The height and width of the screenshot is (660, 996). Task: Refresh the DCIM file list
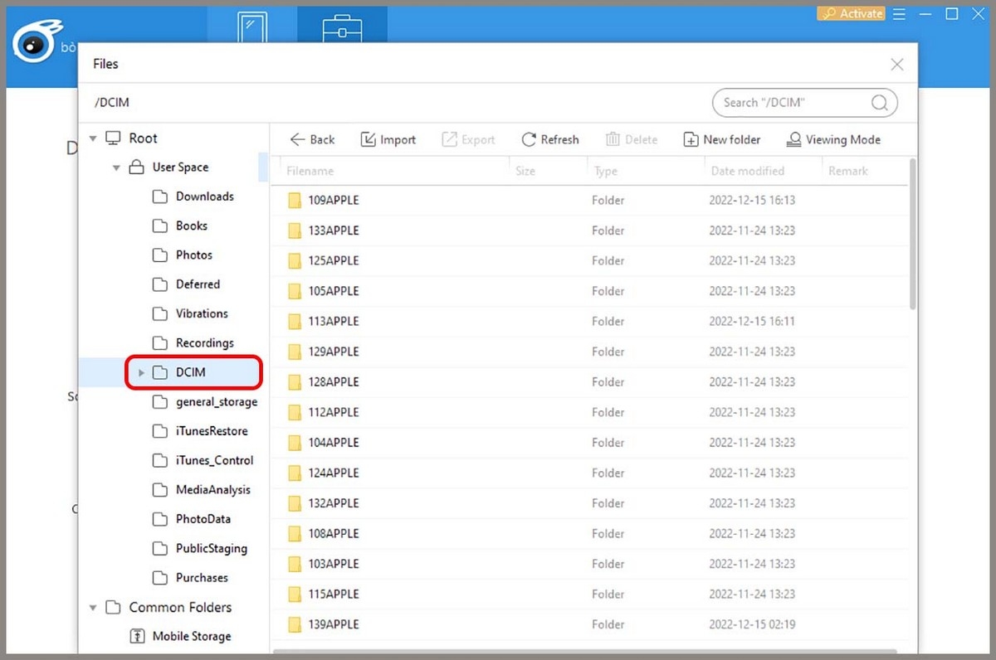549,139
